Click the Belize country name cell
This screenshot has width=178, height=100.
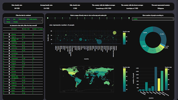click(x=13, y=66)
